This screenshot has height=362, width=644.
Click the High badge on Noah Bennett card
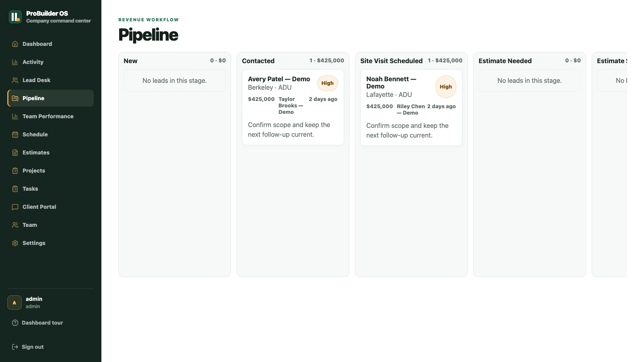click(x=446, y=87)
